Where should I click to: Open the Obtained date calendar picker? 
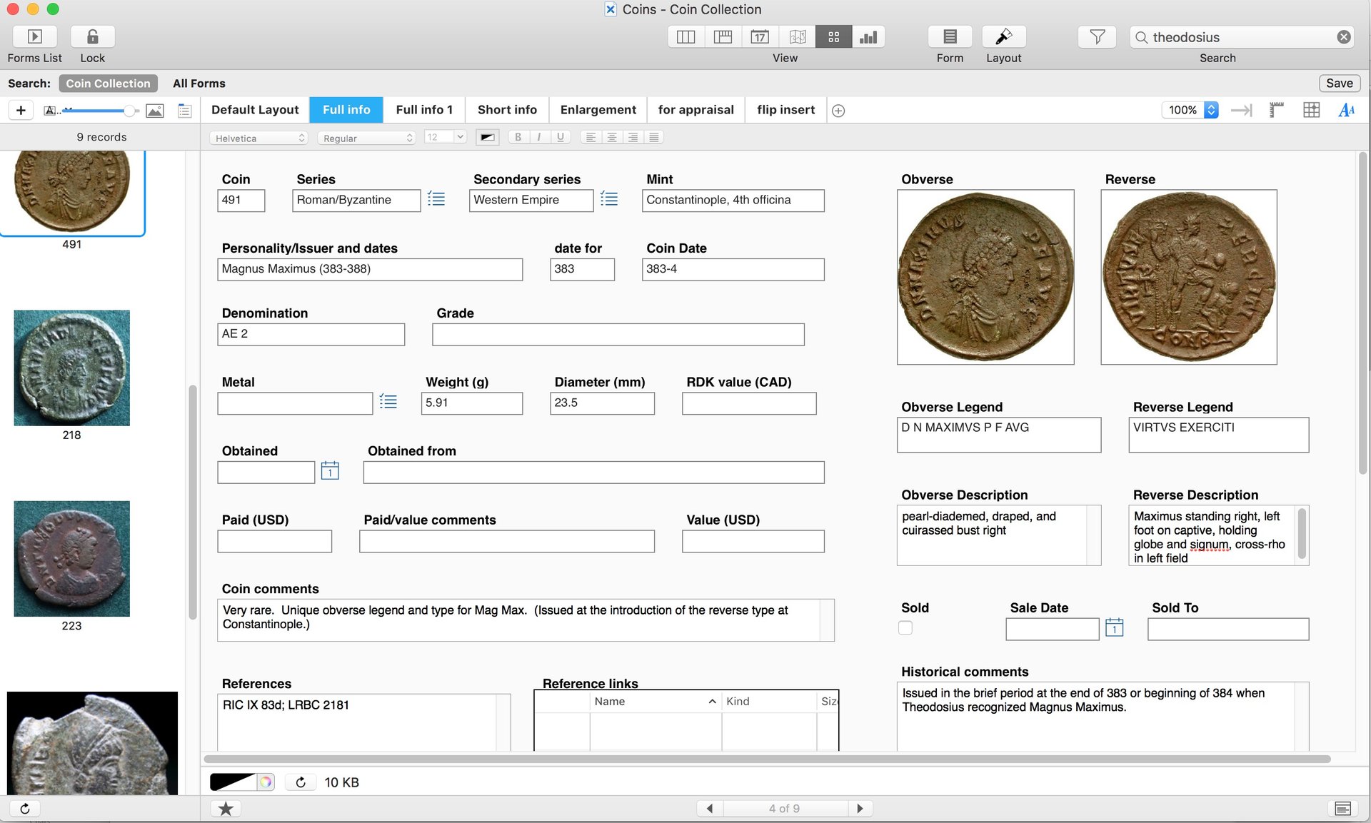(330, 470)
